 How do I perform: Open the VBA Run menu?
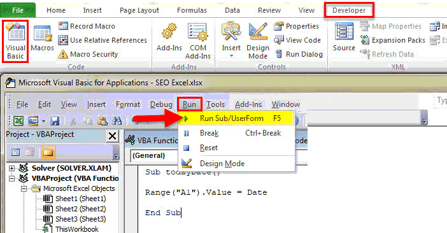[189, 104]
